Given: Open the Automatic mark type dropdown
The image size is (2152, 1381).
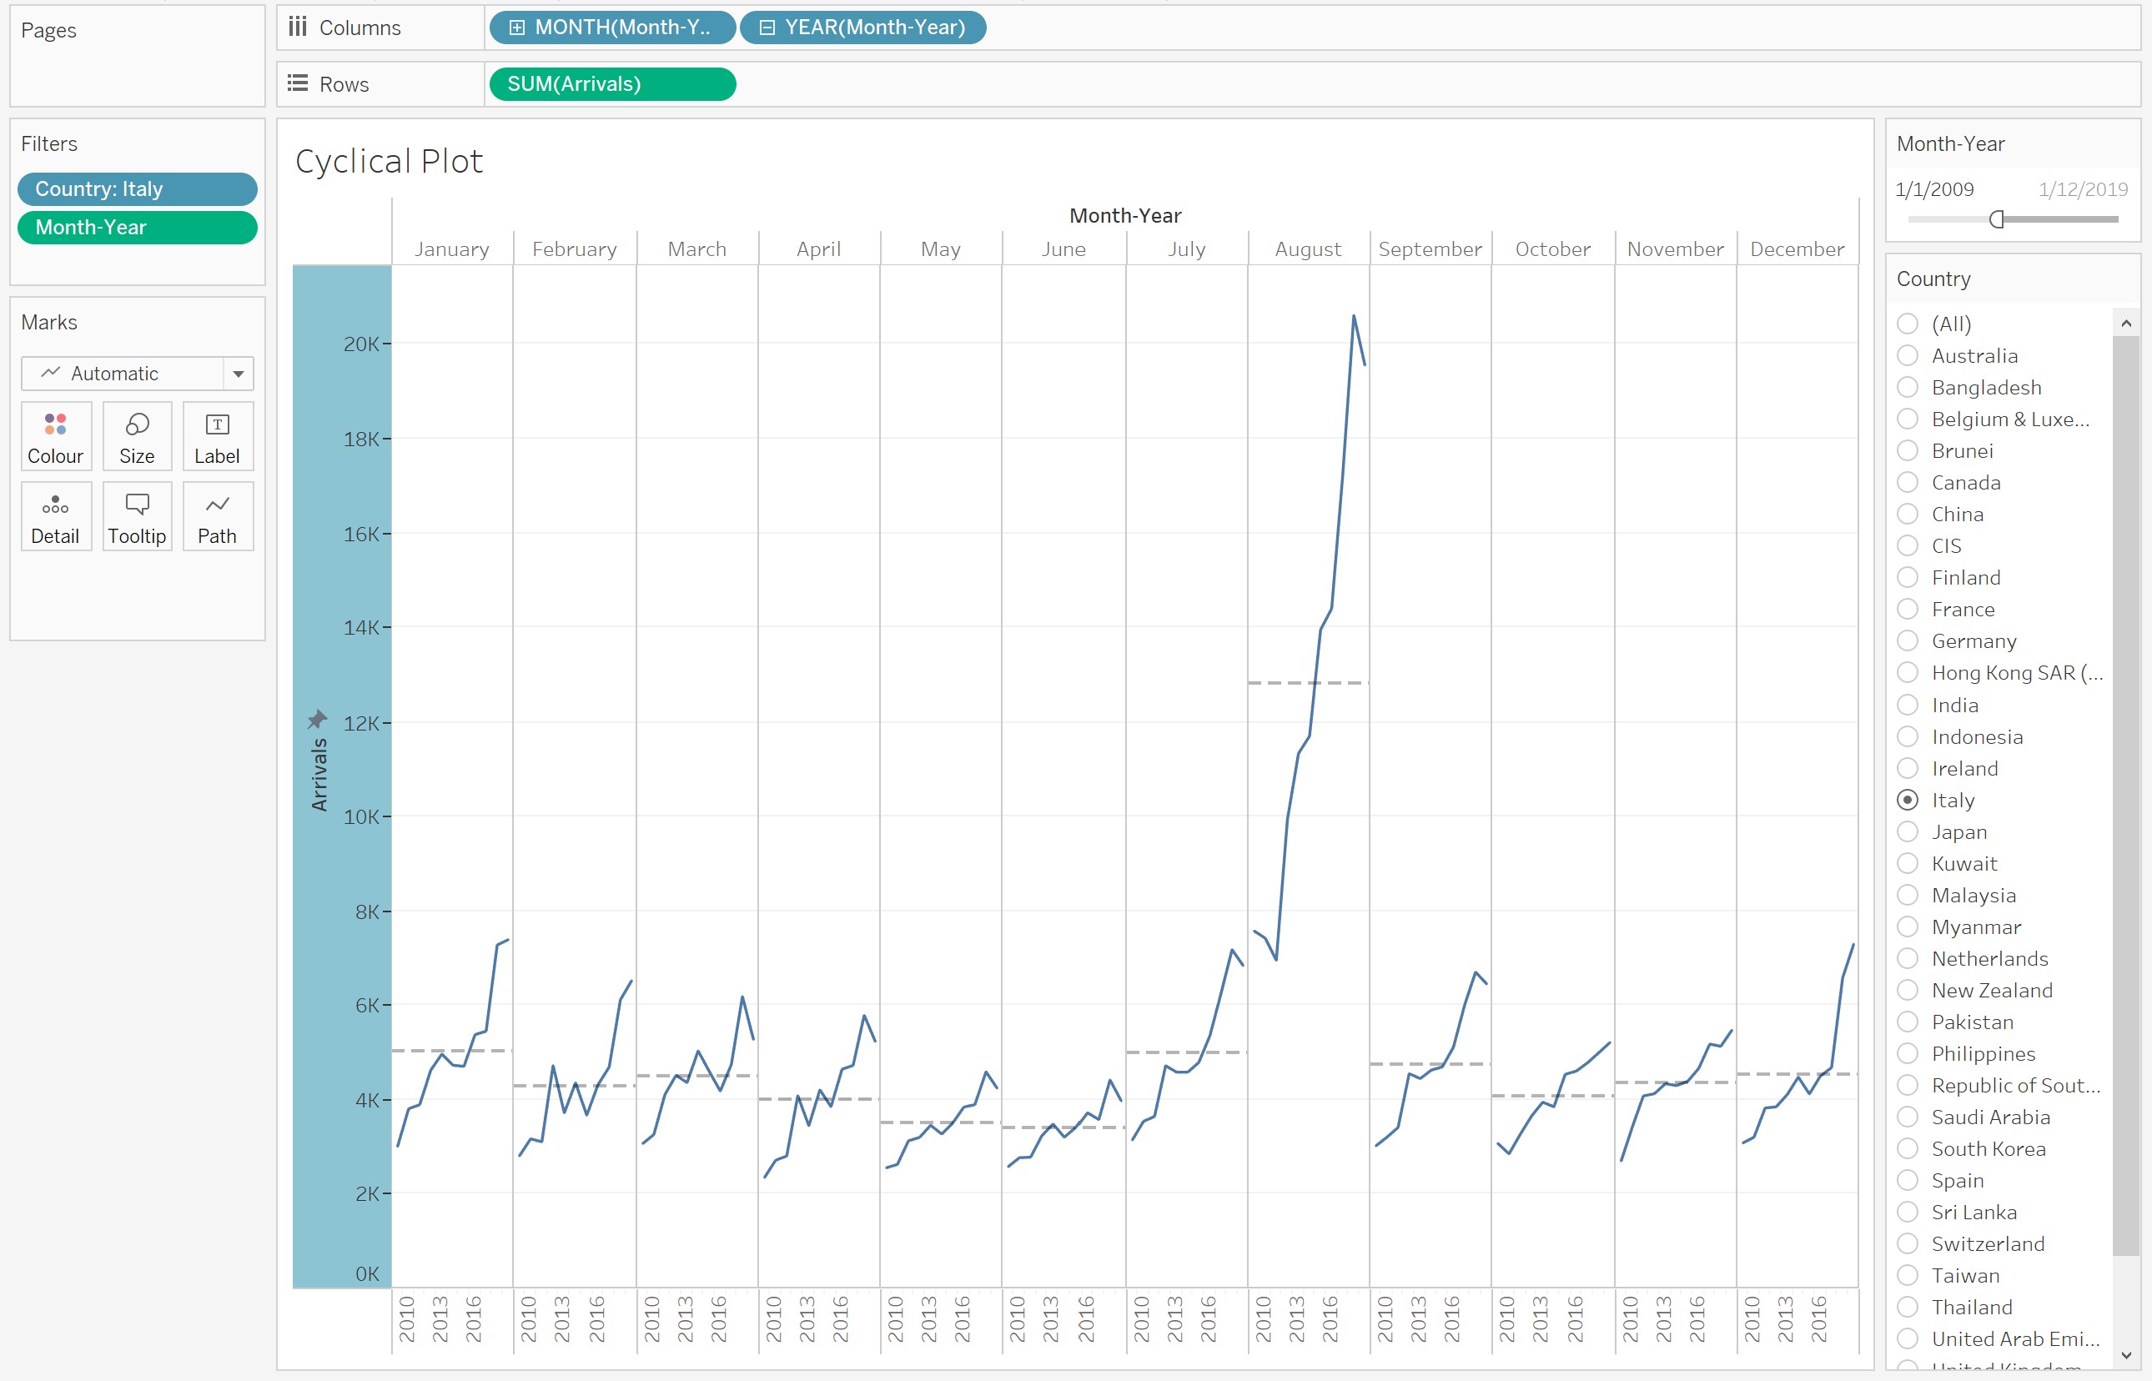Looking at the screenshot, I should (238, 373).
